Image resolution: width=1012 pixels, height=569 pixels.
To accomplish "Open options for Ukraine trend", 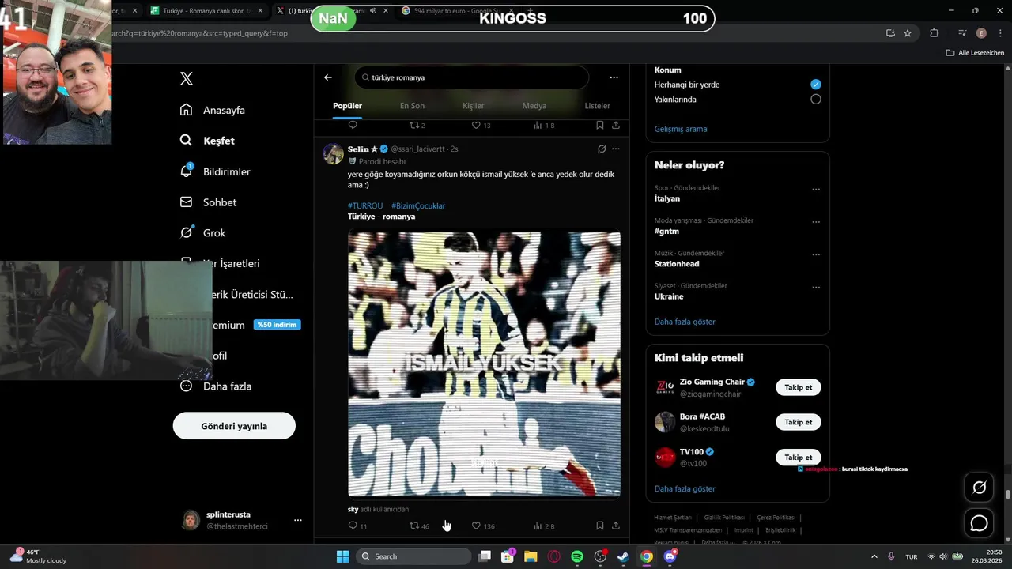I will coord(816,287).
